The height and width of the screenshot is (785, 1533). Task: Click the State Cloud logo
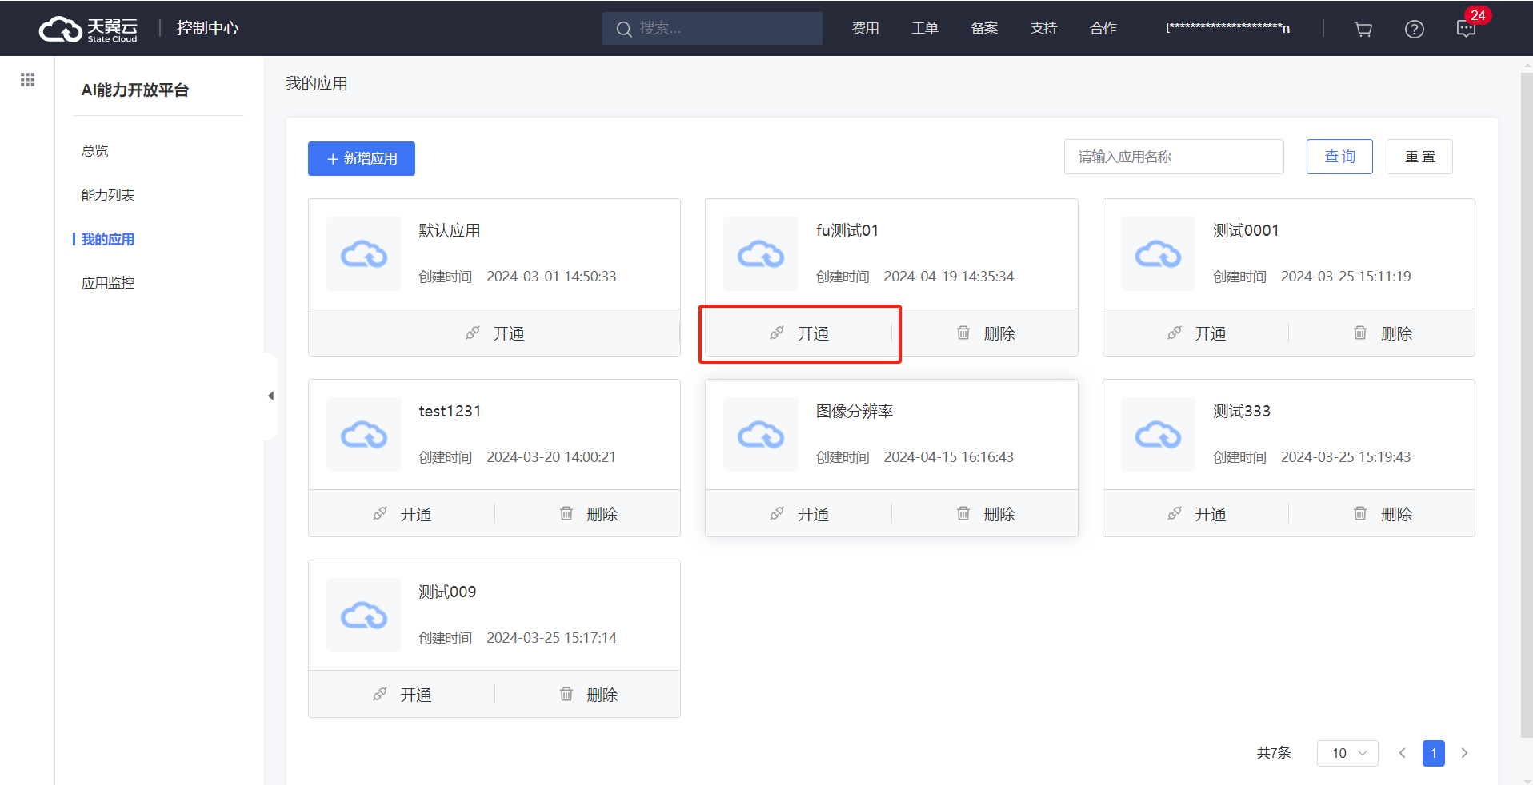click(x=89, y=29)
